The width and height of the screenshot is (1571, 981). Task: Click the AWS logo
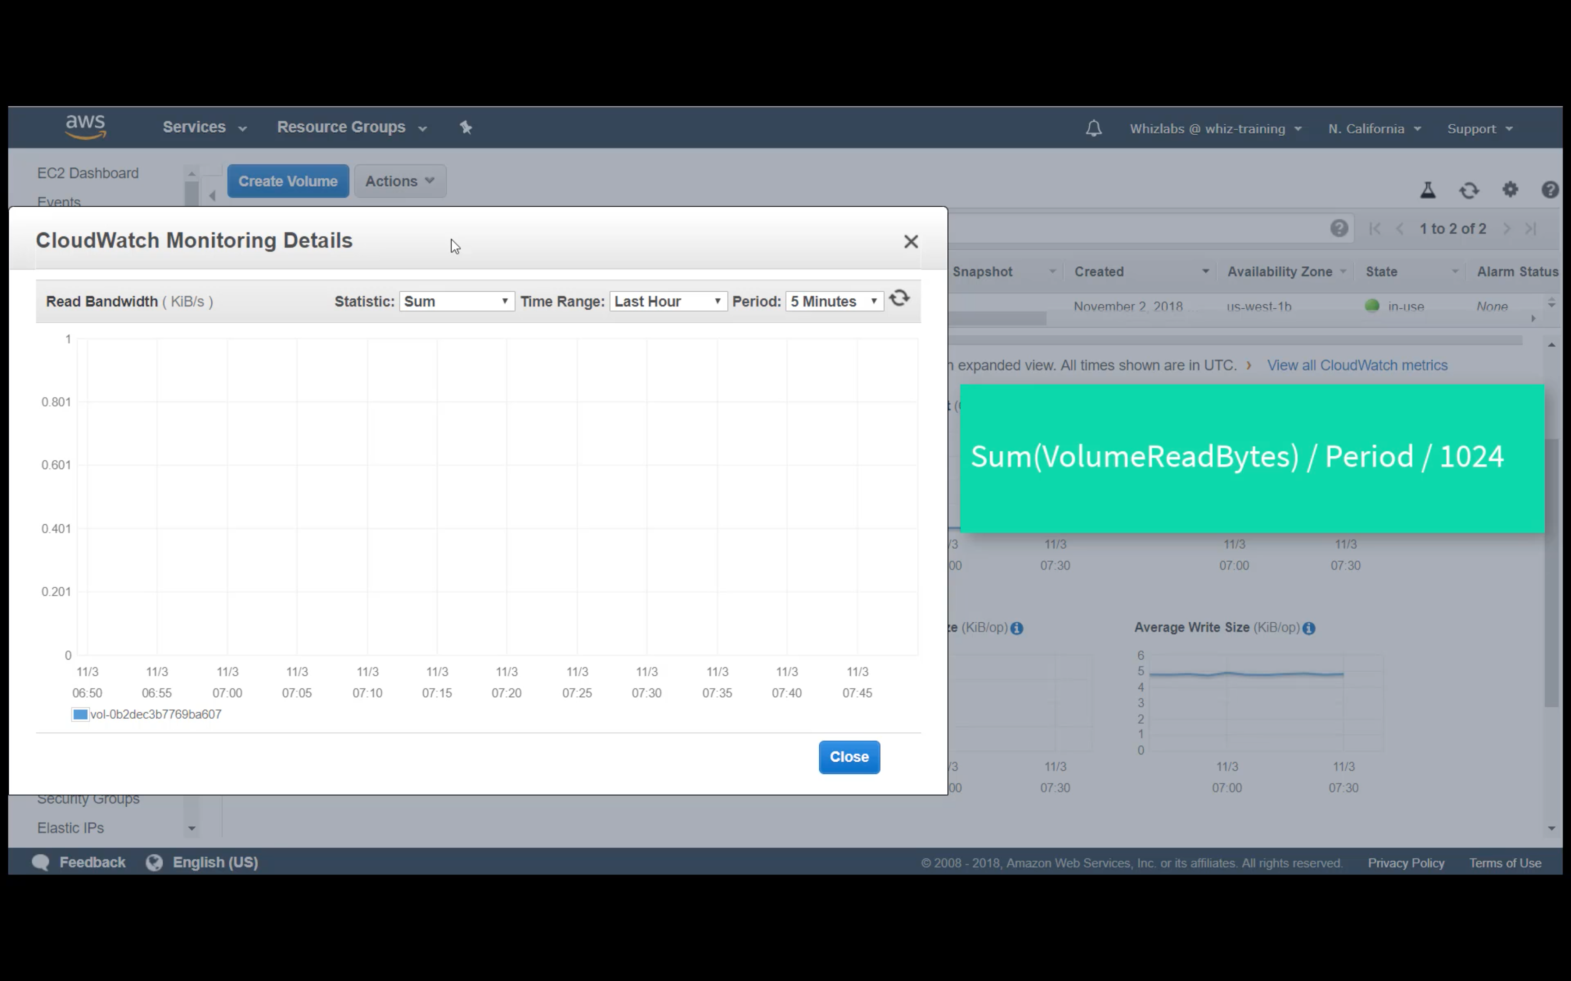pyautogui.click(x=85, y=127)
